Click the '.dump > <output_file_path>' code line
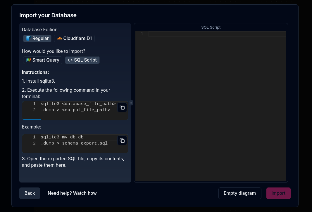 (75, 110)
